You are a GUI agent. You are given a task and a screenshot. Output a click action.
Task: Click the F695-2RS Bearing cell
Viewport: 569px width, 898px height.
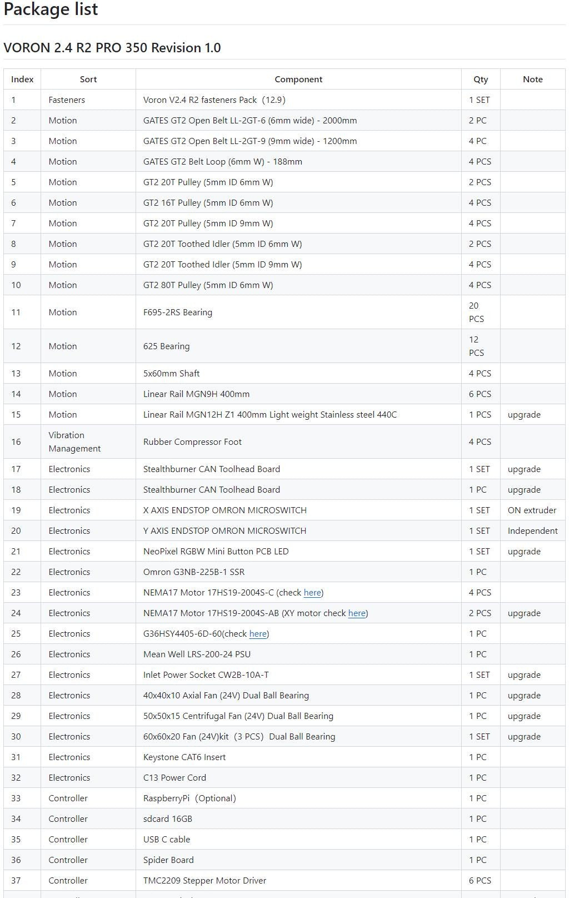(x=298, y=312)
